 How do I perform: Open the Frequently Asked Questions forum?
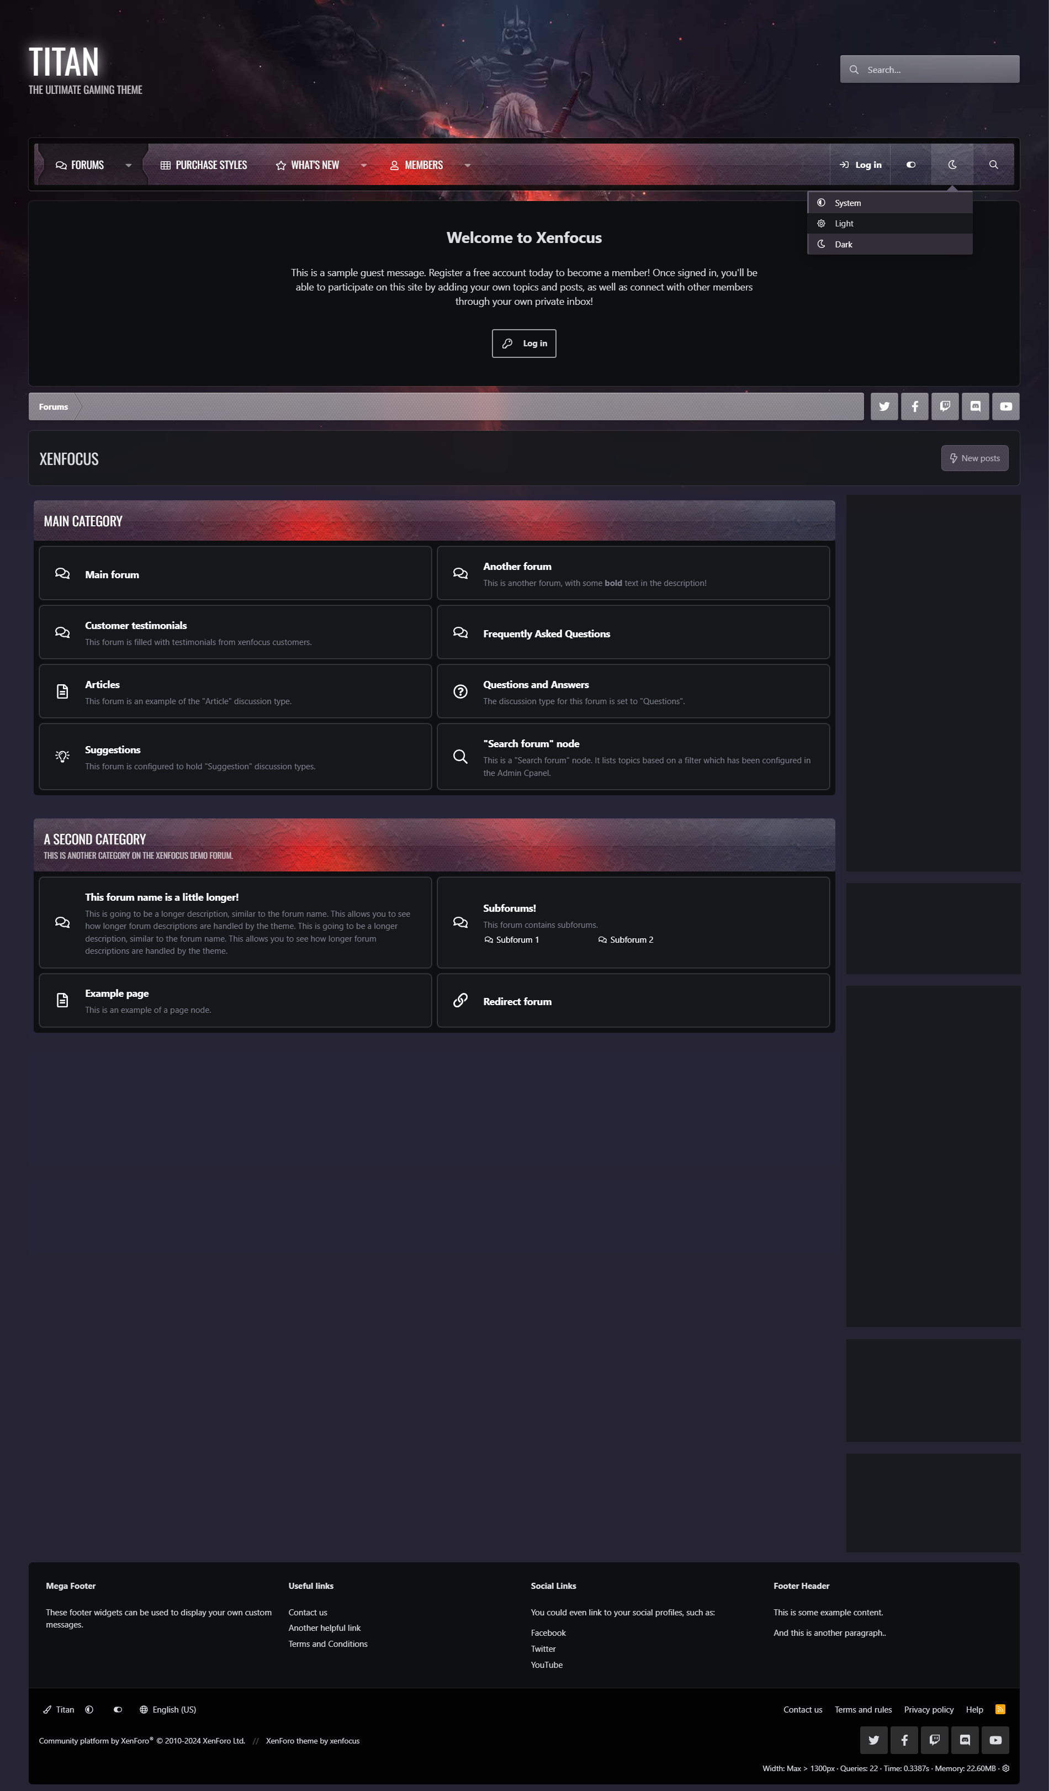point(546,634)
